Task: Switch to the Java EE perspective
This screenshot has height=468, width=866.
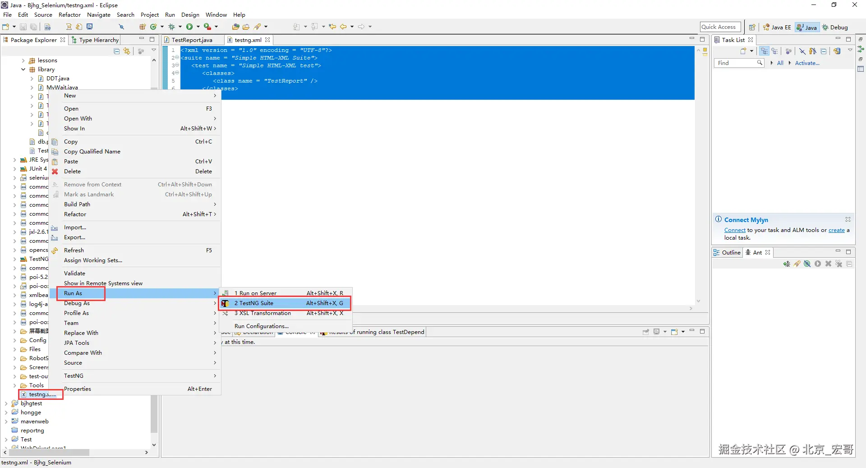Action: (x=777, y=27)
